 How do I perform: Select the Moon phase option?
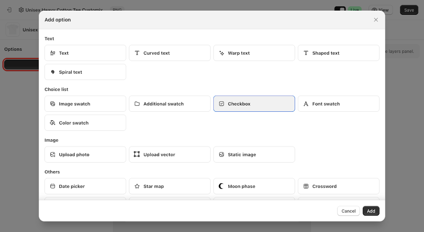click(x=254, y=186)
